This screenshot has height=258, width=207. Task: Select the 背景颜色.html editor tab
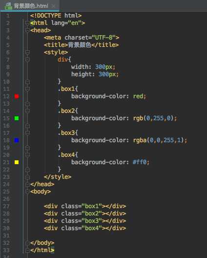30,6
